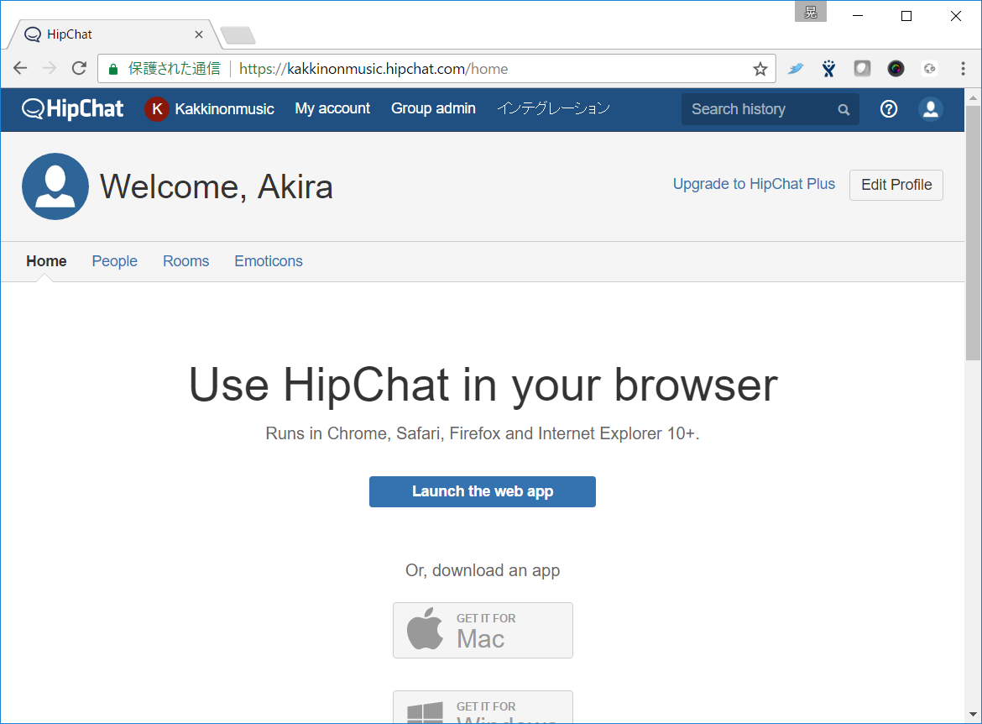Open the Chrome three-dot menu
Viewport: 982px width, 724px height.
[964, 68]
